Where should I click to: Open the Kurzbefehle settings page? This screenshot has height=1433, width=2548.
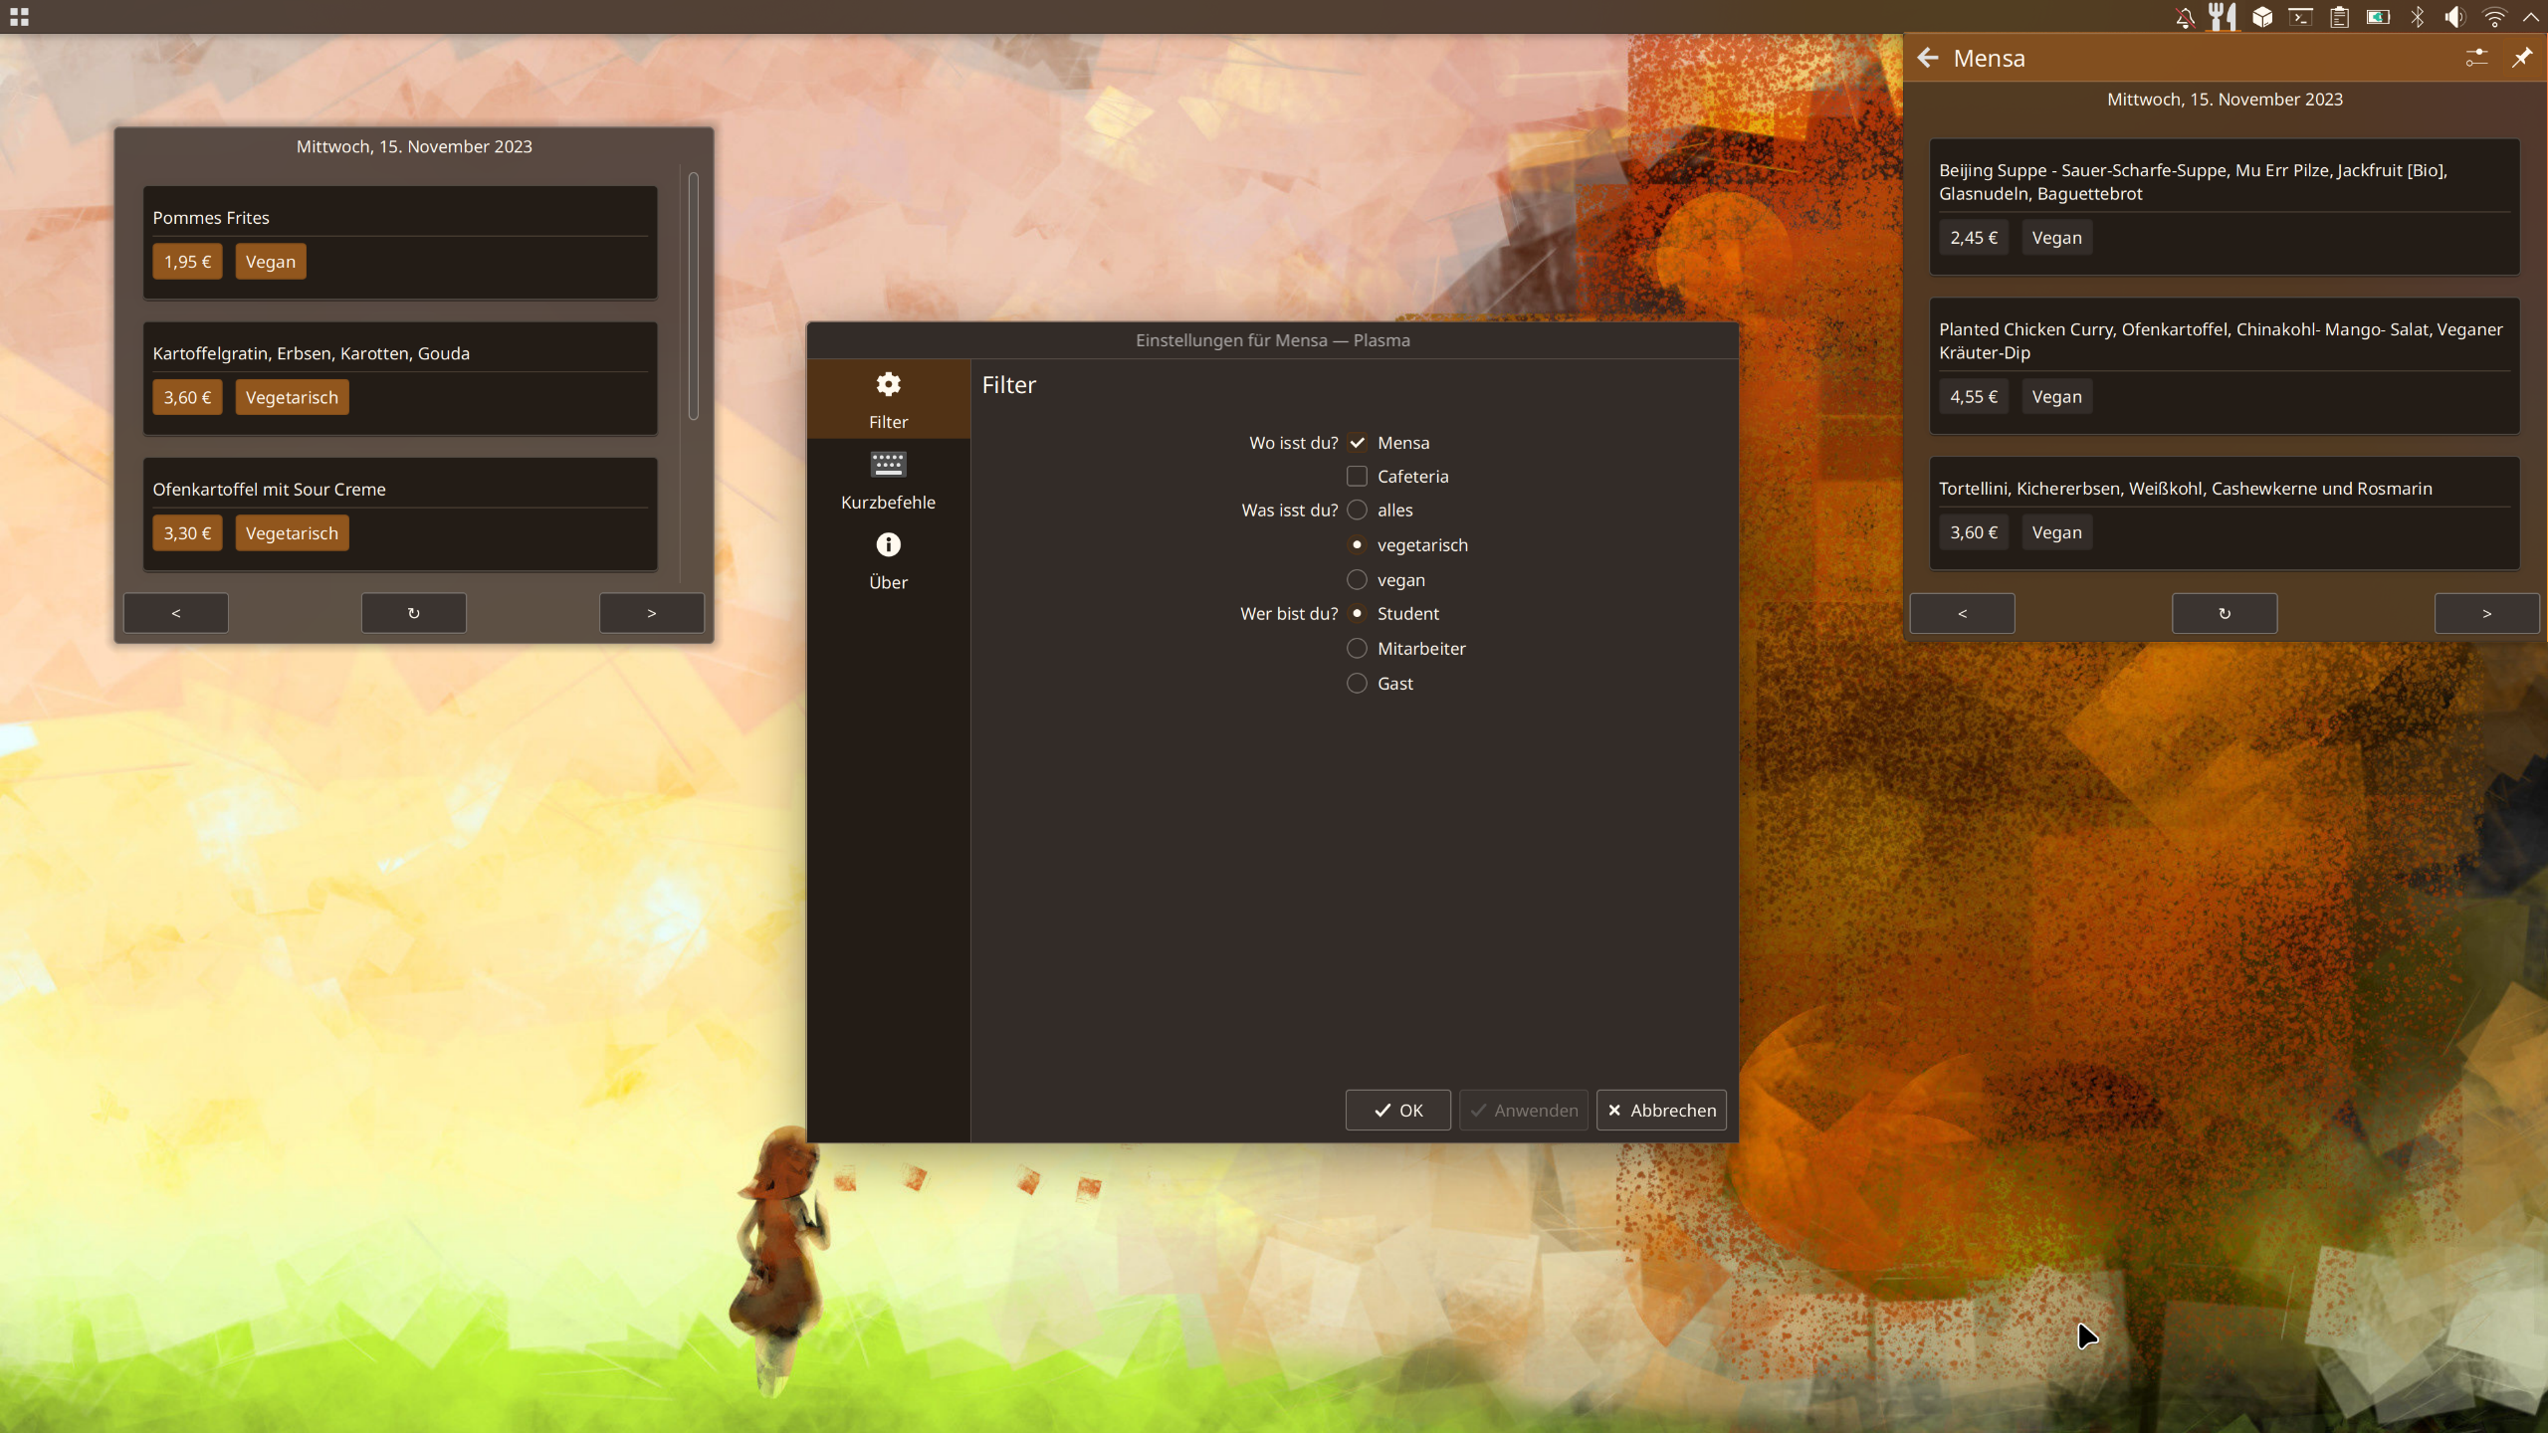888,482
